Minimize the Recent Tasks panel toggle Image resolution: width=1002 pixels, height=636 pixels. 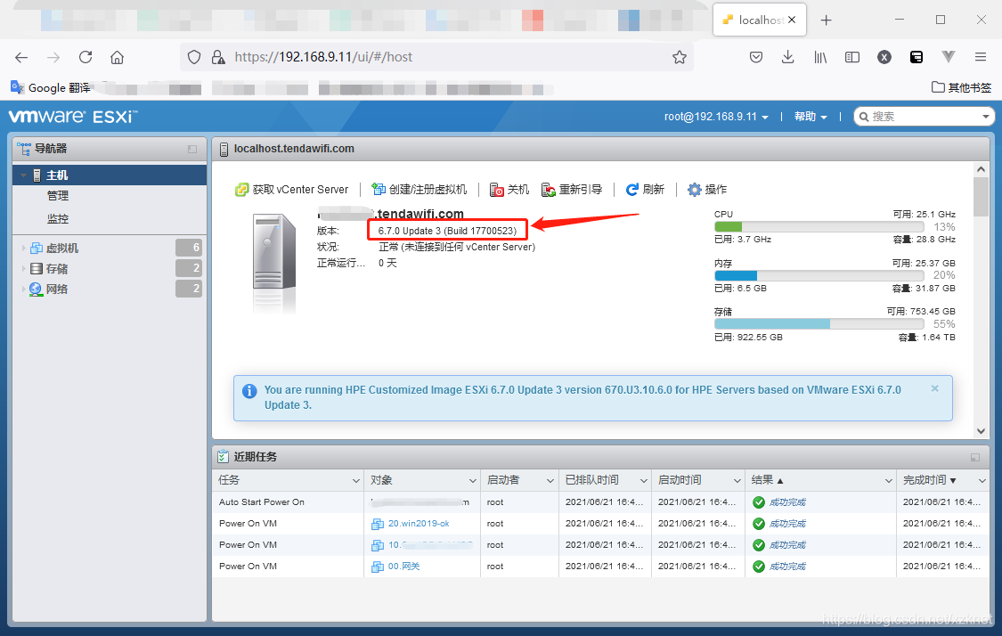point(975,457)
